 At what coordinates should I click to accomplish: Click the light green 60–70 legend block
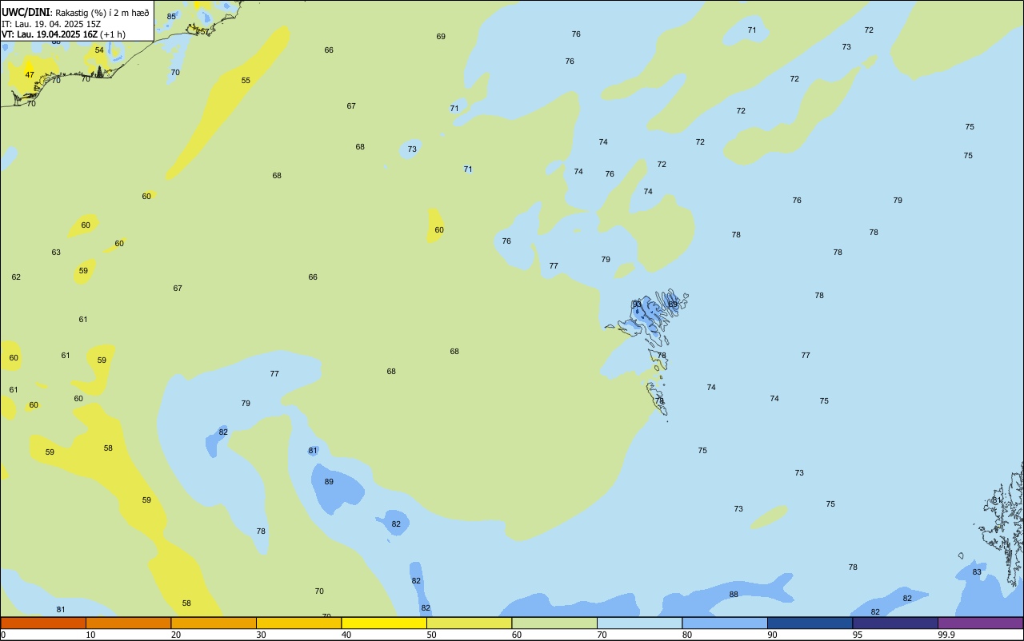click(554, 623)
